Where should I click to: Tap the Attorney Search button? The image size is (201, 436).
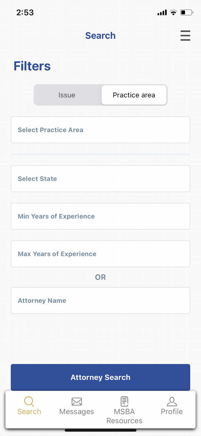100,377
